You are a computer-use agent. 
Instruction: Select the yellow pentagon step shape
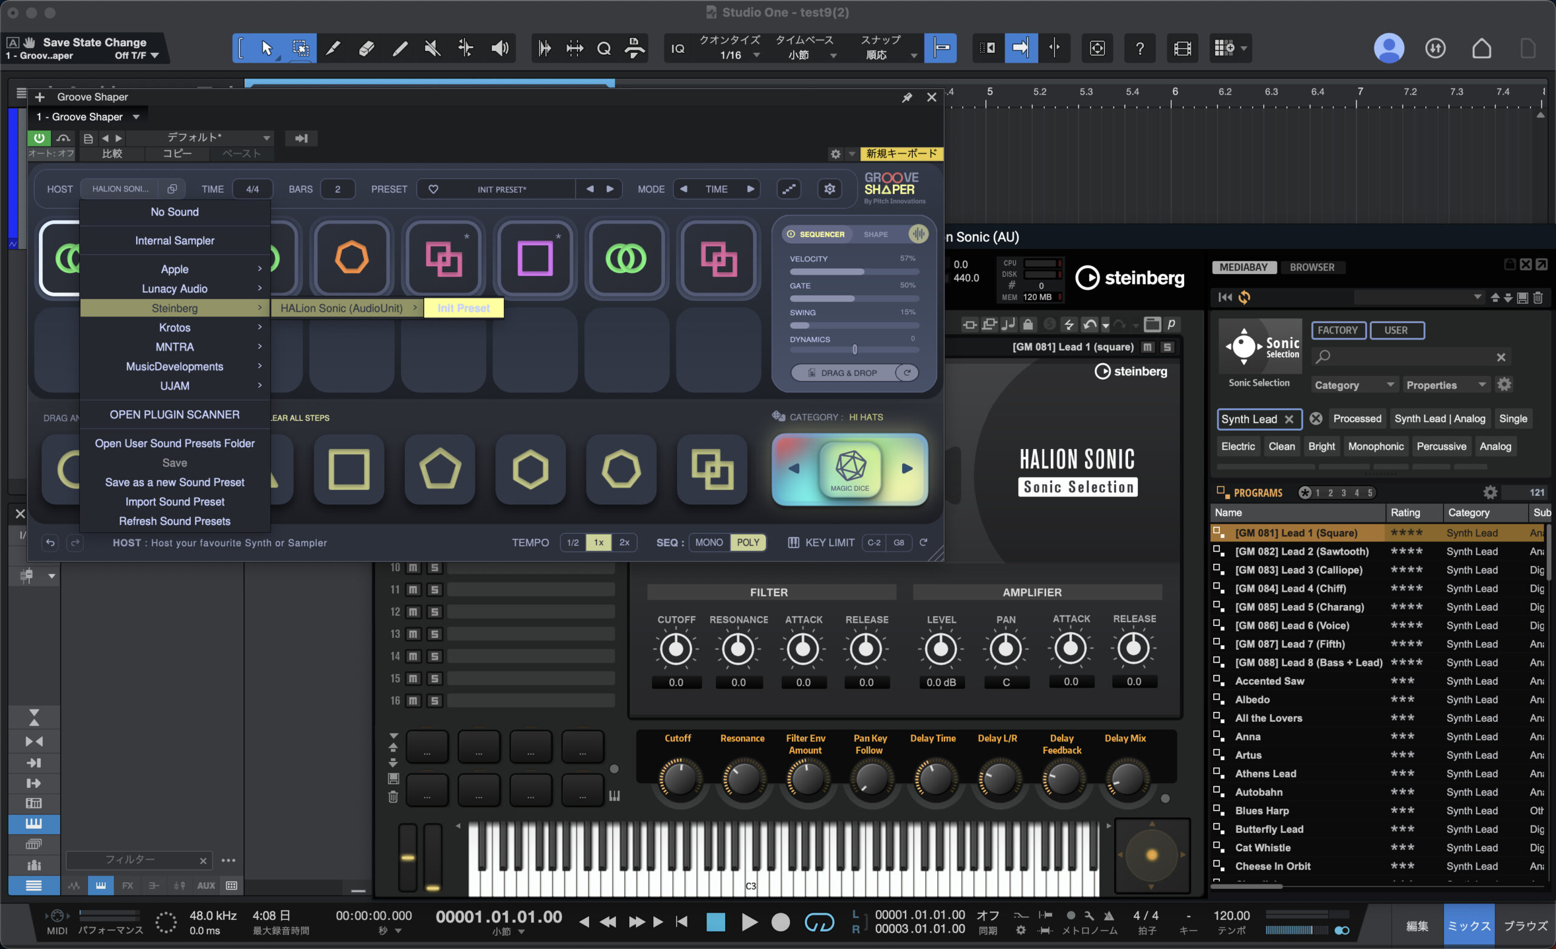click(439, 468)
